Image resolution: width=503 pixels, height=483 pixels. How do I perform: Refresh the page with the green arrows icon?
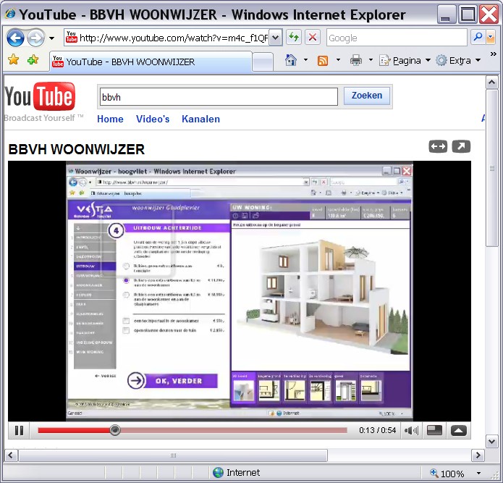click(294, 38)
